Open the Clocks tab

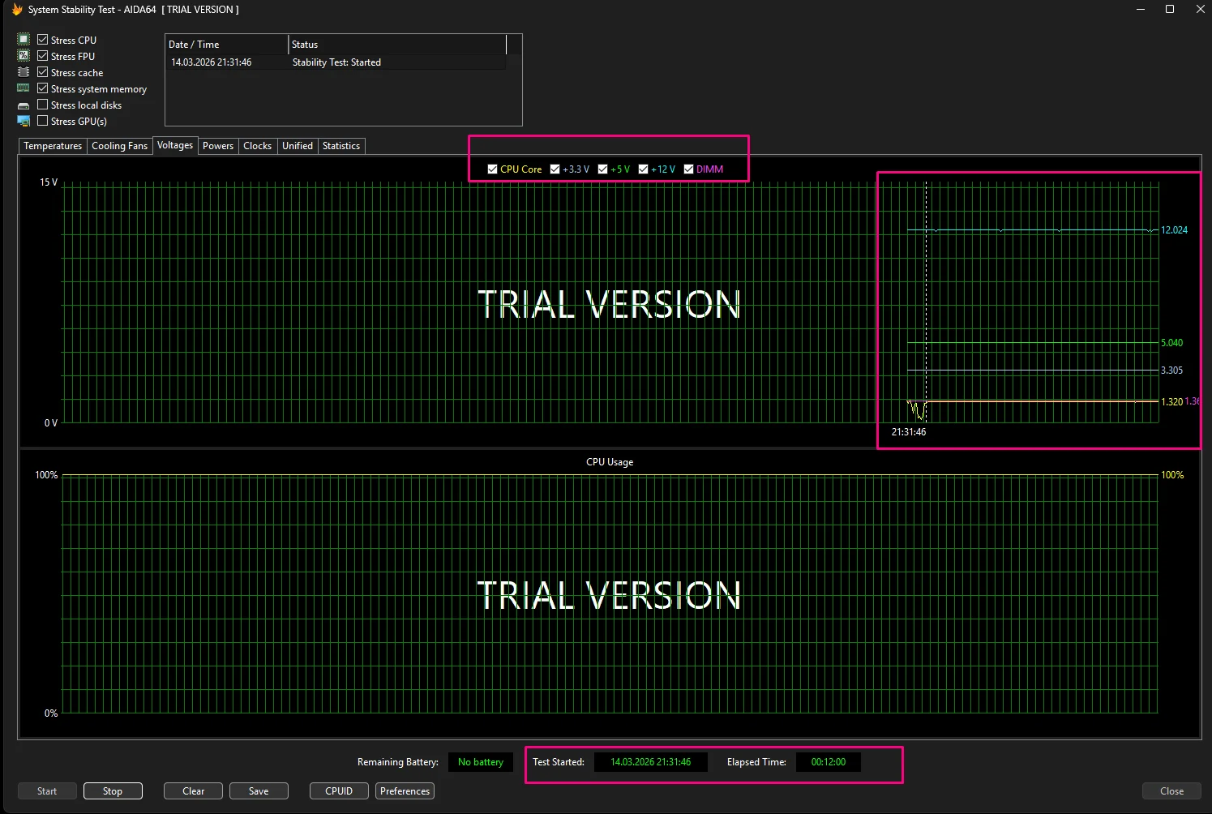pos(257,146)
